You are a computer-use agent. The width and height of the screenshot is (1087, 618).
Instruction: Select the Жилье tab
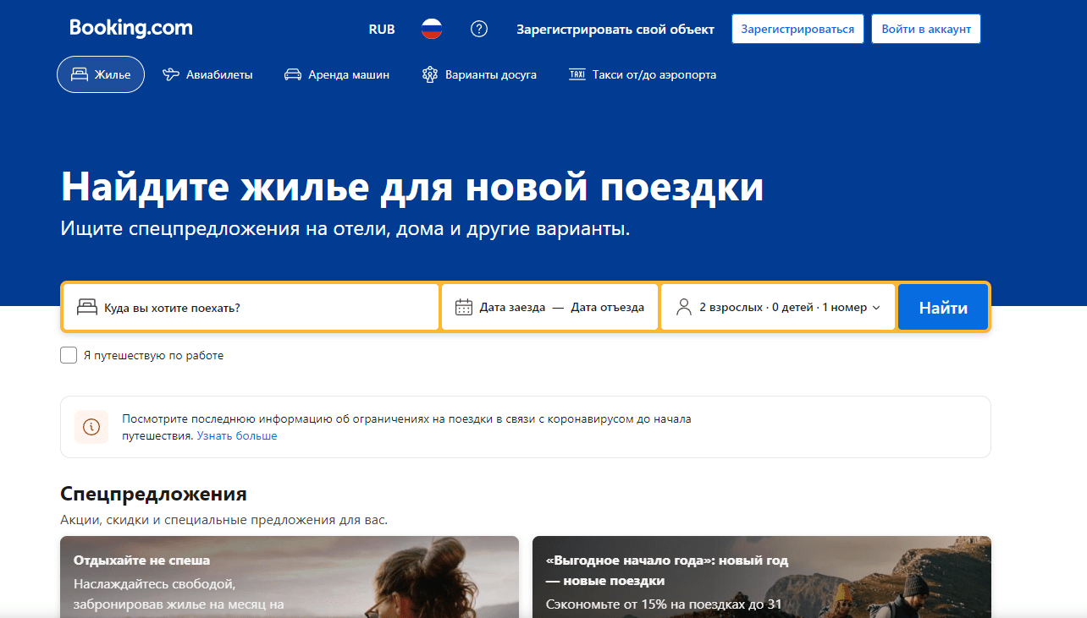pyautogui.click(x=101, y=74)
